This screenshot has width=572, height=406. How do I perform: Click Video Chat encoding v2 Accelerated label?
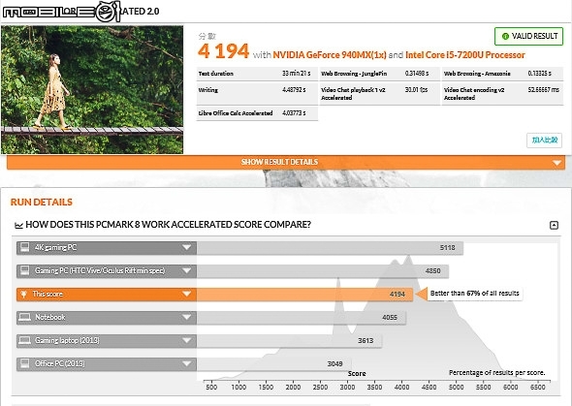[x=474, y=94]
